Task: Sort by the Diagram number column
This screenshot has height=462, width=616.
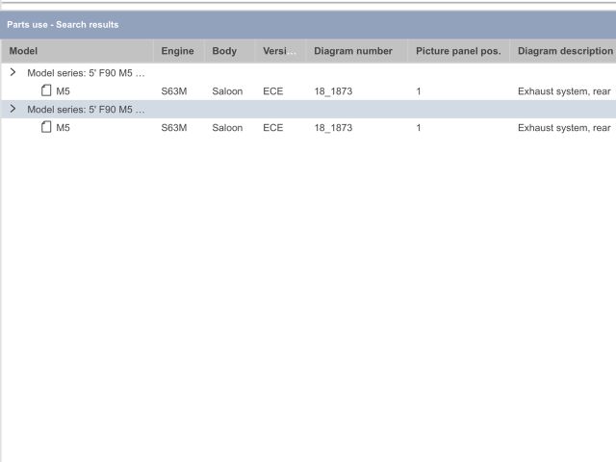Action: 352,51
